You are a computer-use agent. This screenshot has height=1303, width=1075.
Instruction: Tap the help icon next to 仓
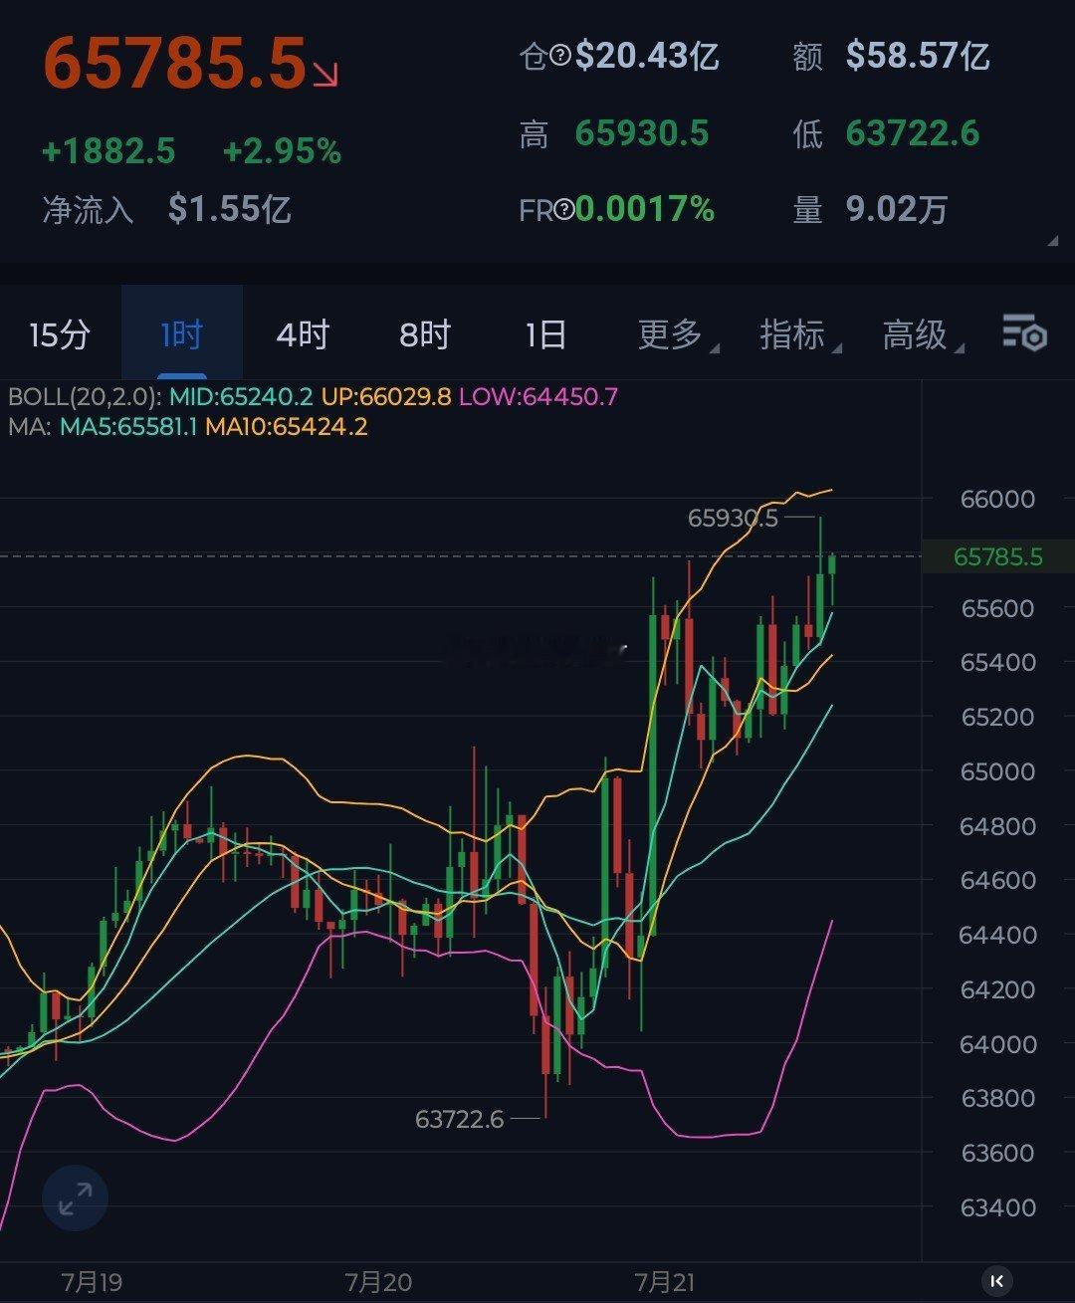[x=560, y=57]
